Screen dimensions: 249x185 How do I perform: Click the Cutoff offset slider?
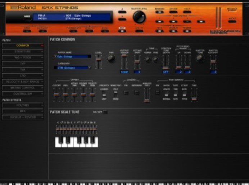56,95
